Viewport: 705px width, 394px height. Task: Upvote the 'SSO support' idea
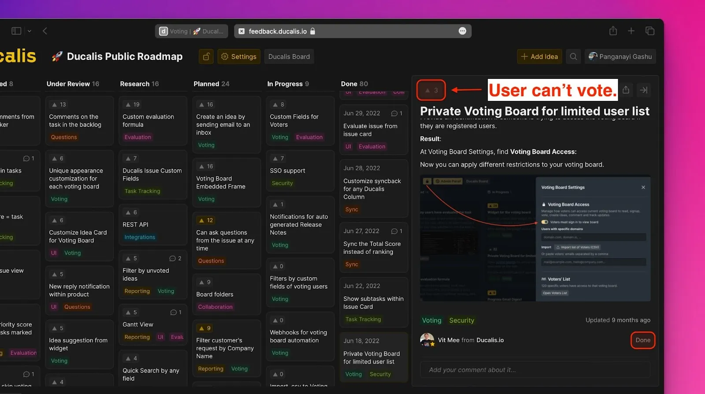(278, 158)
